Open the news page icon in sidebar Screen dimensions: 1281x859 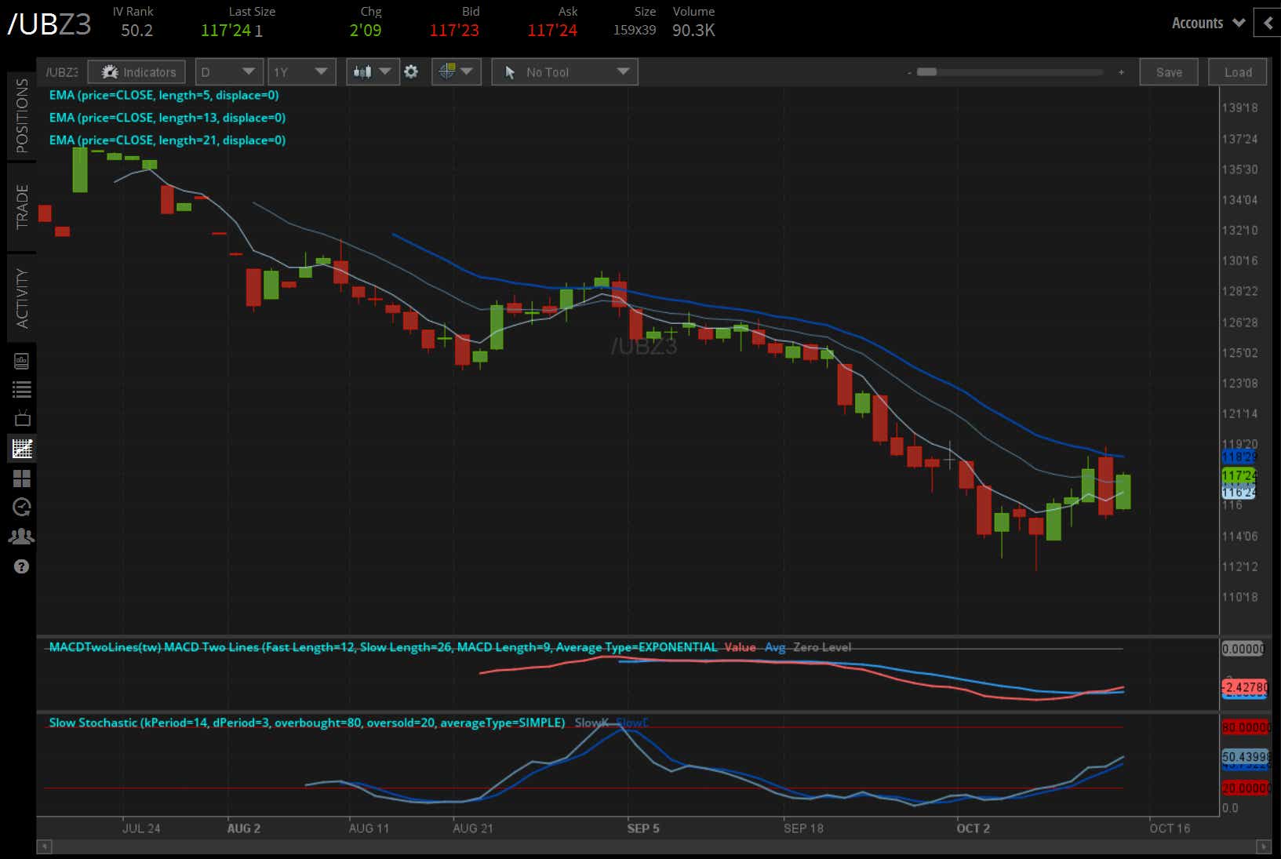pos(22,361)
